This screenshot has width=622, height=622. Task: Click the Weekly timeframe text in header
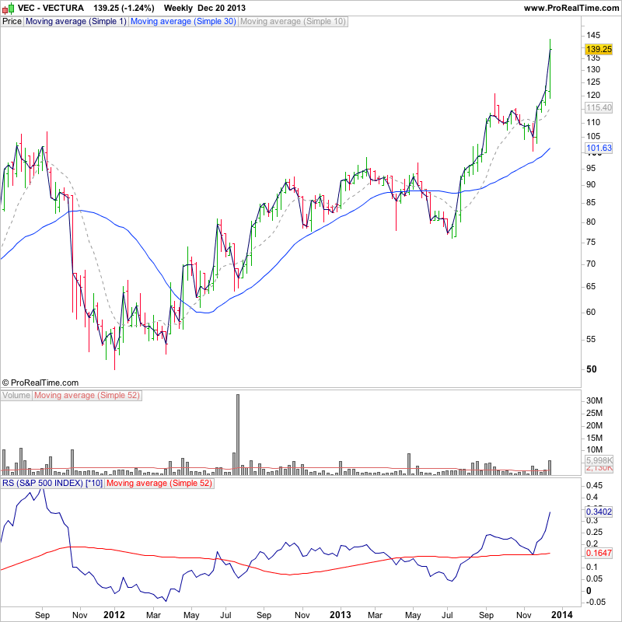[x=178, y=8]
